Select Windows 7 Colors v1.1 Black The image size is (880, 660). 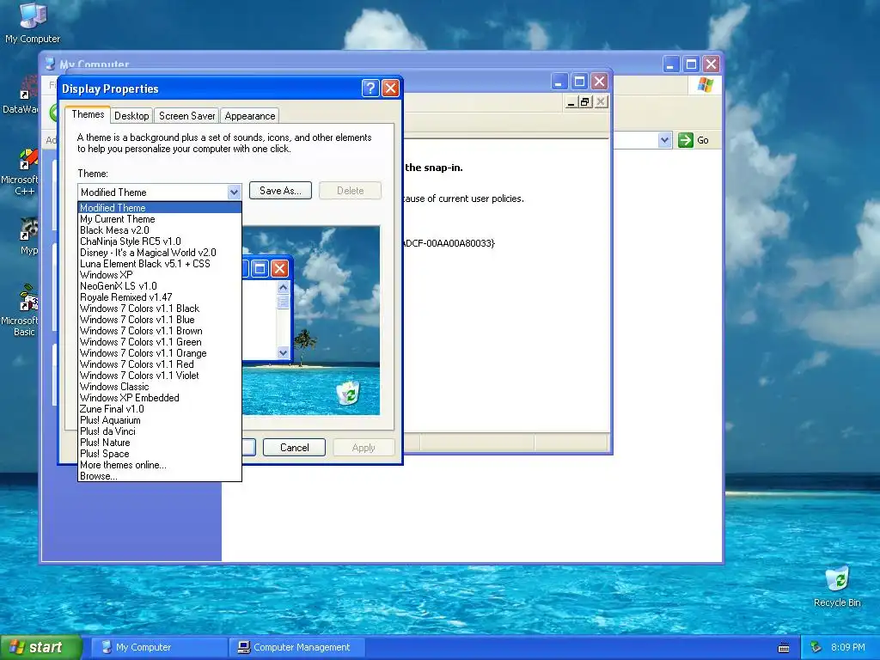[x=159, y=309]
